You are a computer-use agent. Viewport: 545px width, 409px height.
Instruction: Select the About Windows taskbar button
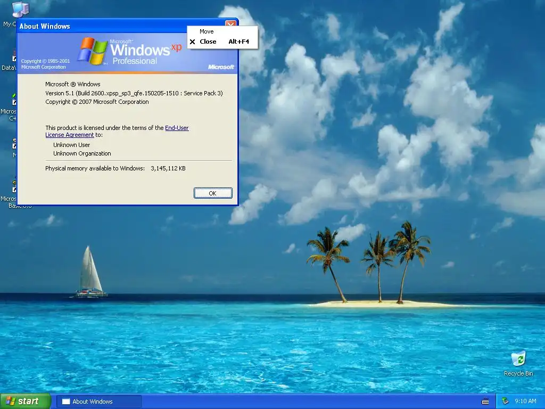(98, 402)
